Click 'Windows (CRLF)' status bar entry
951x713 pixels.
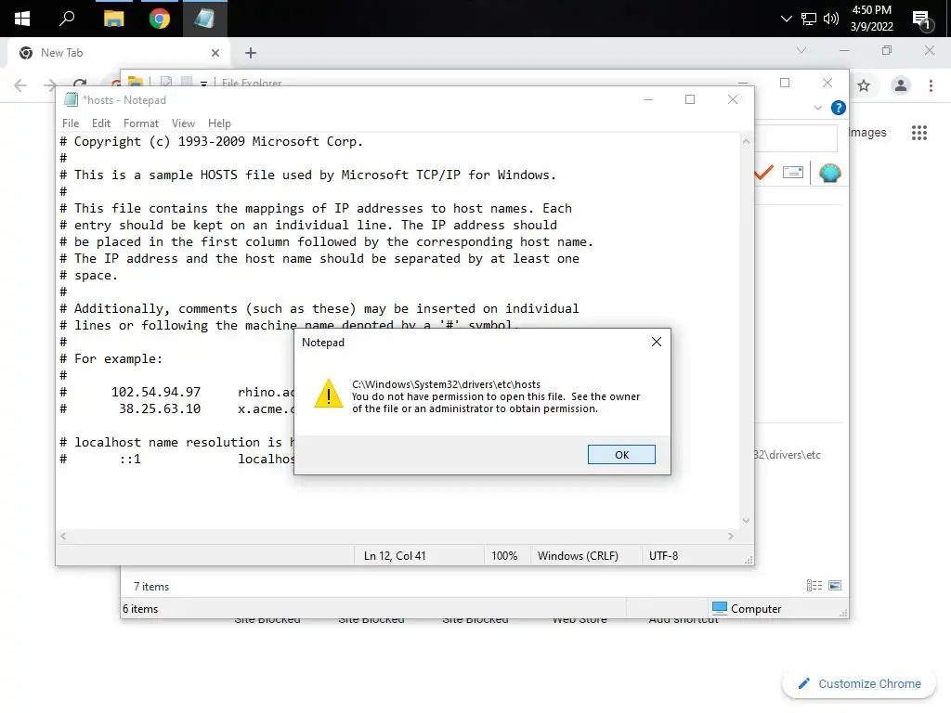coord(578,555)
